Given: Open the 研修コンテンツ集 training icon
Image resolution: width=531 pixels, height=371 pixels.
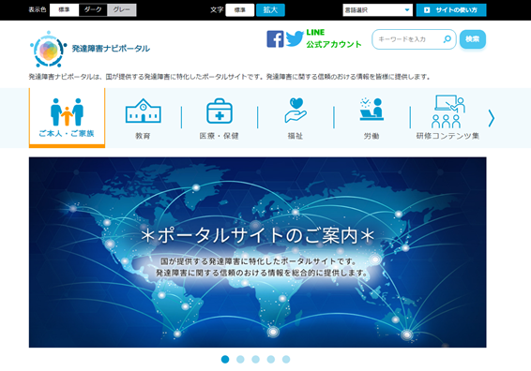Looking at the screenshot, I should point(448,111).
